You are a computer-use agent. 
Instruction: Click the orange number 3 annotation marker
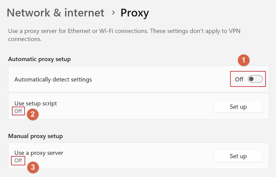click(33, 167)
